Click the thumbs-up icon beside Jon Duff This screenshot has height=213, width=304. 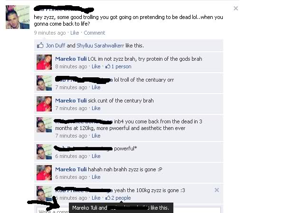click(x=40, y=46)
